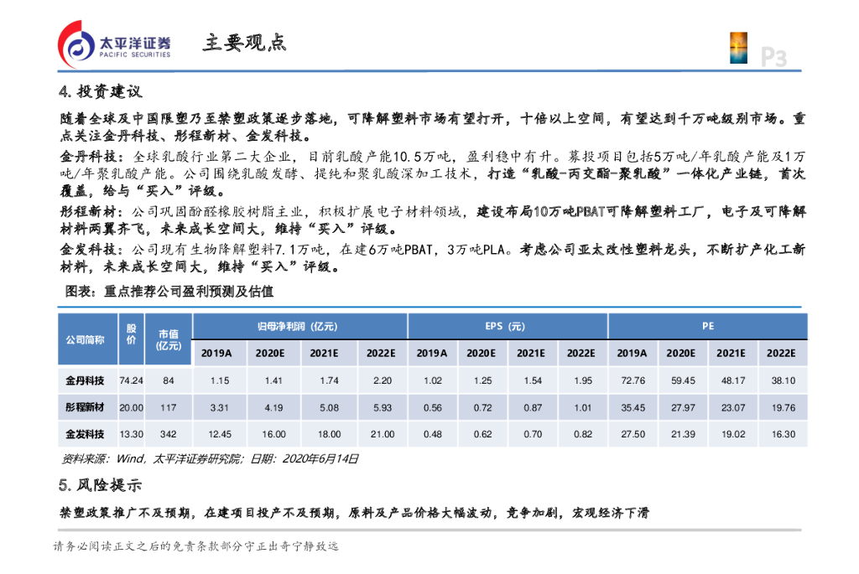The width and height of the screenshot is (859, 574).
Task: Click the market cap cell '342'
Action: pos(168,434)
